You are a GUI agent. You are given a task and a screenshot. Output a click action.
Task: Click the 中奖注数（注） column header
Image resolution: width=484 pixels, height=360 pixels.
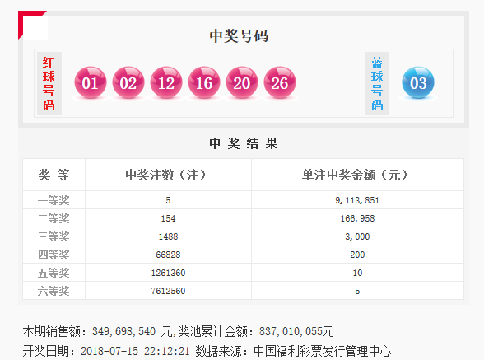(165, 175)
